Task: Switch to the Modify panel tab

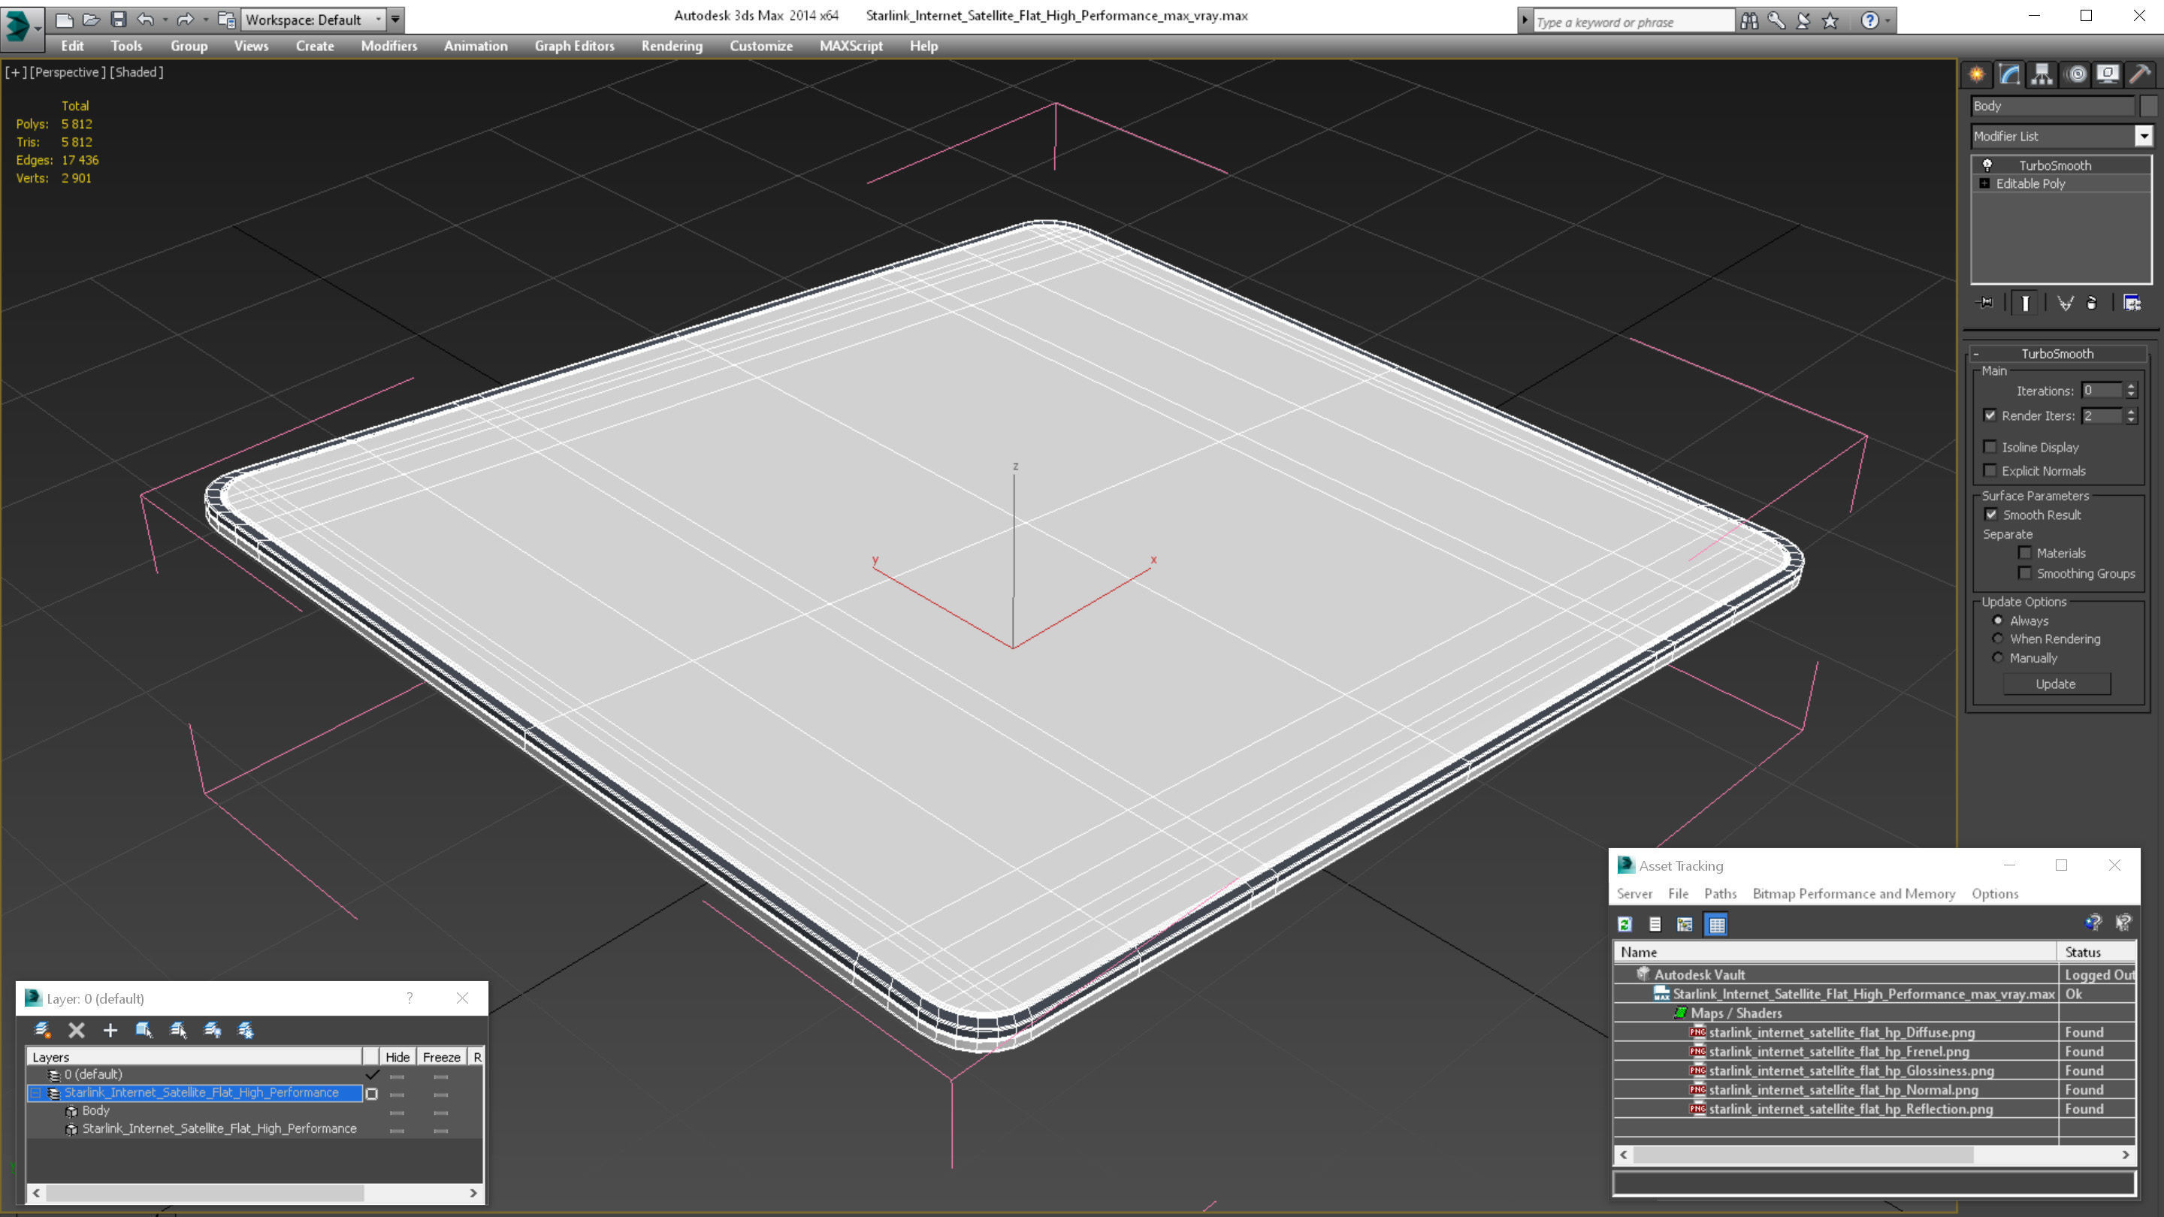Action: click(2008, 75)
